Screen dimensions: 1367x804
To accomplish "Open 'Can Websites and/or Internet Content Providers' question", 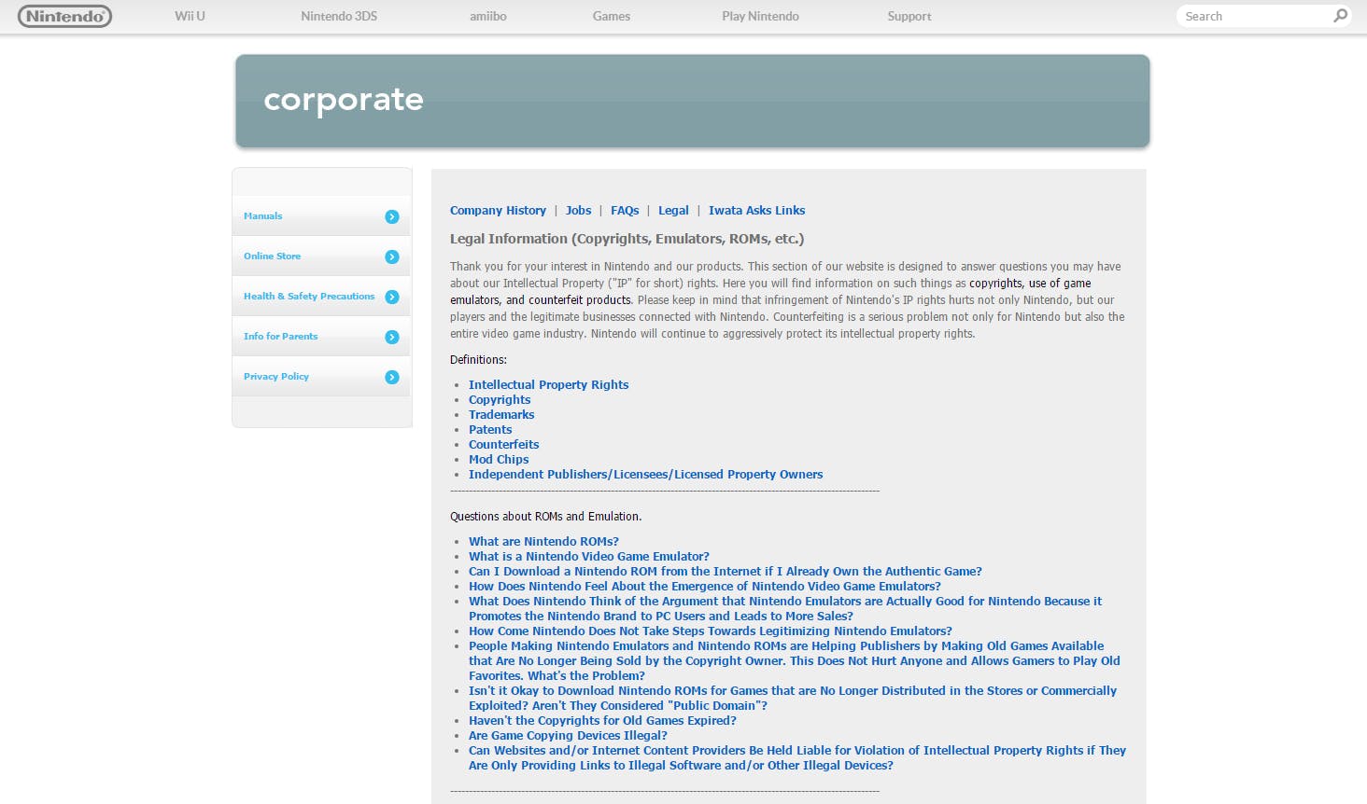I will (x=797, y=757).
